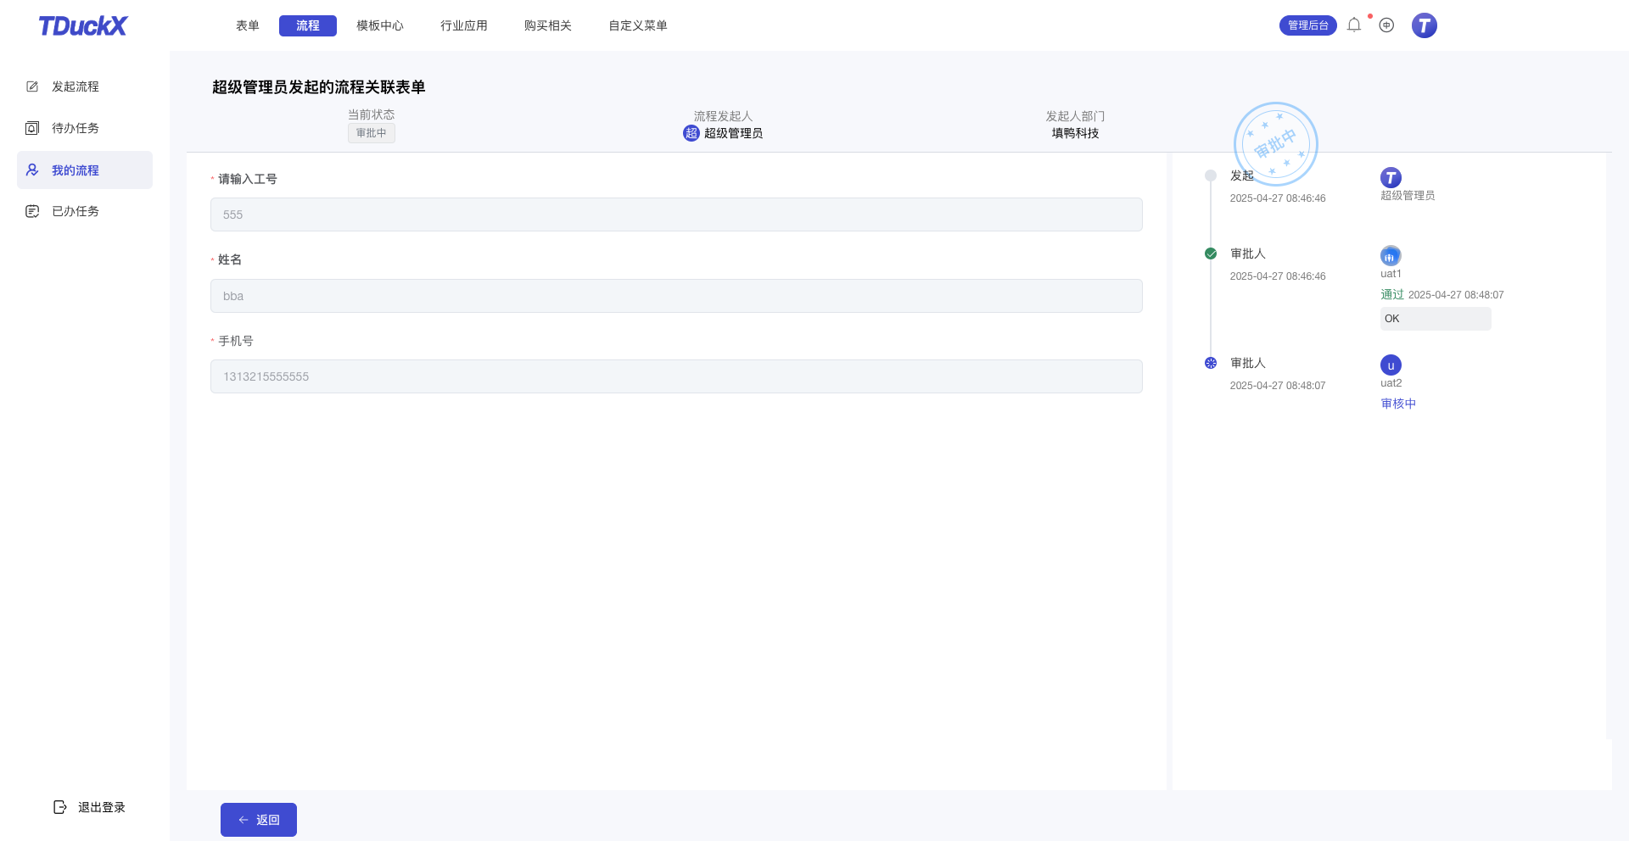Image resolution: width=1629 pixels, height=841 pixels.
Task: Select 我的流程 in the sidebar
Action: (x=76, y=170)
